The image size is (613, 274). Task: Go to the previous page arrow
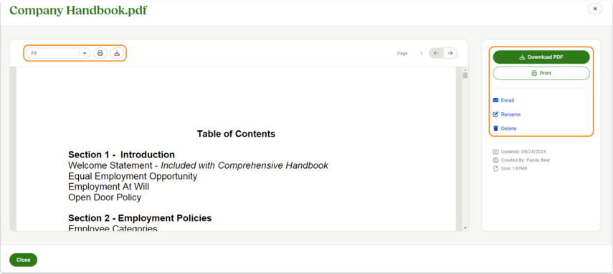click(x=436, y=53)
